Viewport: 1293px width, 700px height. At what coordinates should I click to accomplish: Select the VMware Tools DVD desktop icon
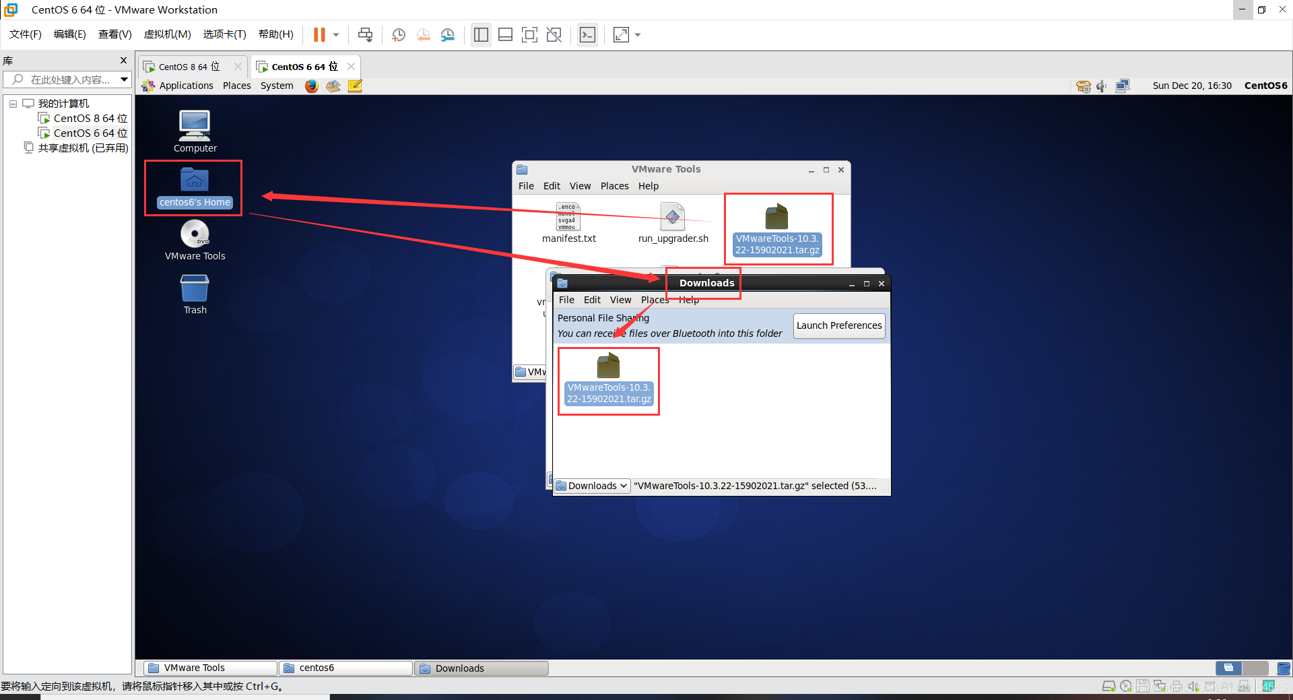click(x=195, y=241)
